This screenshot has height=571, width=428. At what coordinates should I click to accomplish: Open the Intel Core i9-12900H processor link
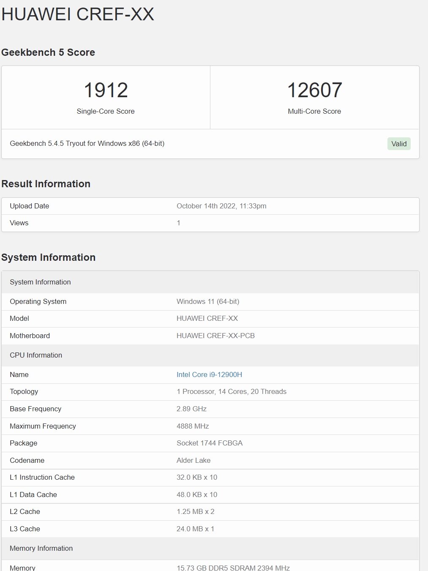pyautogui.click(x=209, y=374)
